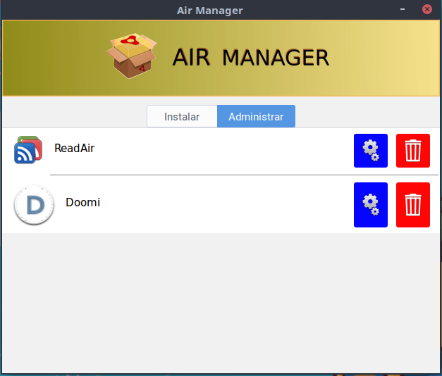This screenshot has height=376, width=442.
Task: Open the Doomi gear settings button
Action: tap(370, 205)
